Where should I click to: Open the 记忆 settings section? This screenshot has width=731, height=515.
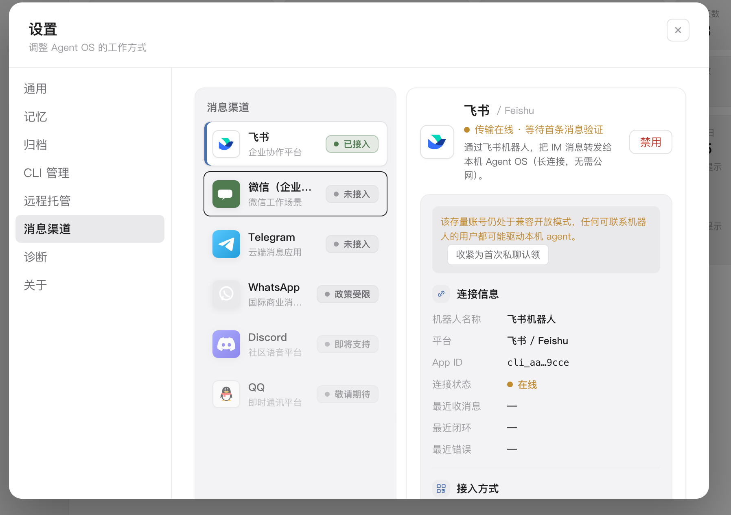[90, 117]
